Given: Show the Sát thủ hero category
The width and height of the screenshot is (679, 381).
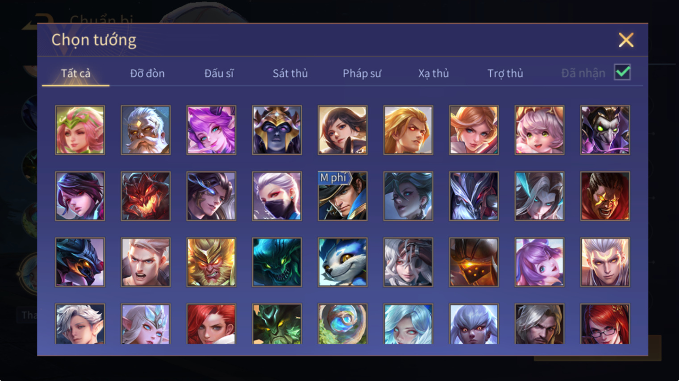Looking at the screenshot, I should [290, 73].
